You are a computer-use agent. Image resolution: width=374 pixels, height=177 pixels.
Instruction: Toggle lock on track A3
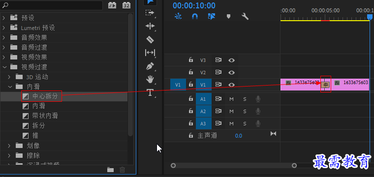(191, 123)
